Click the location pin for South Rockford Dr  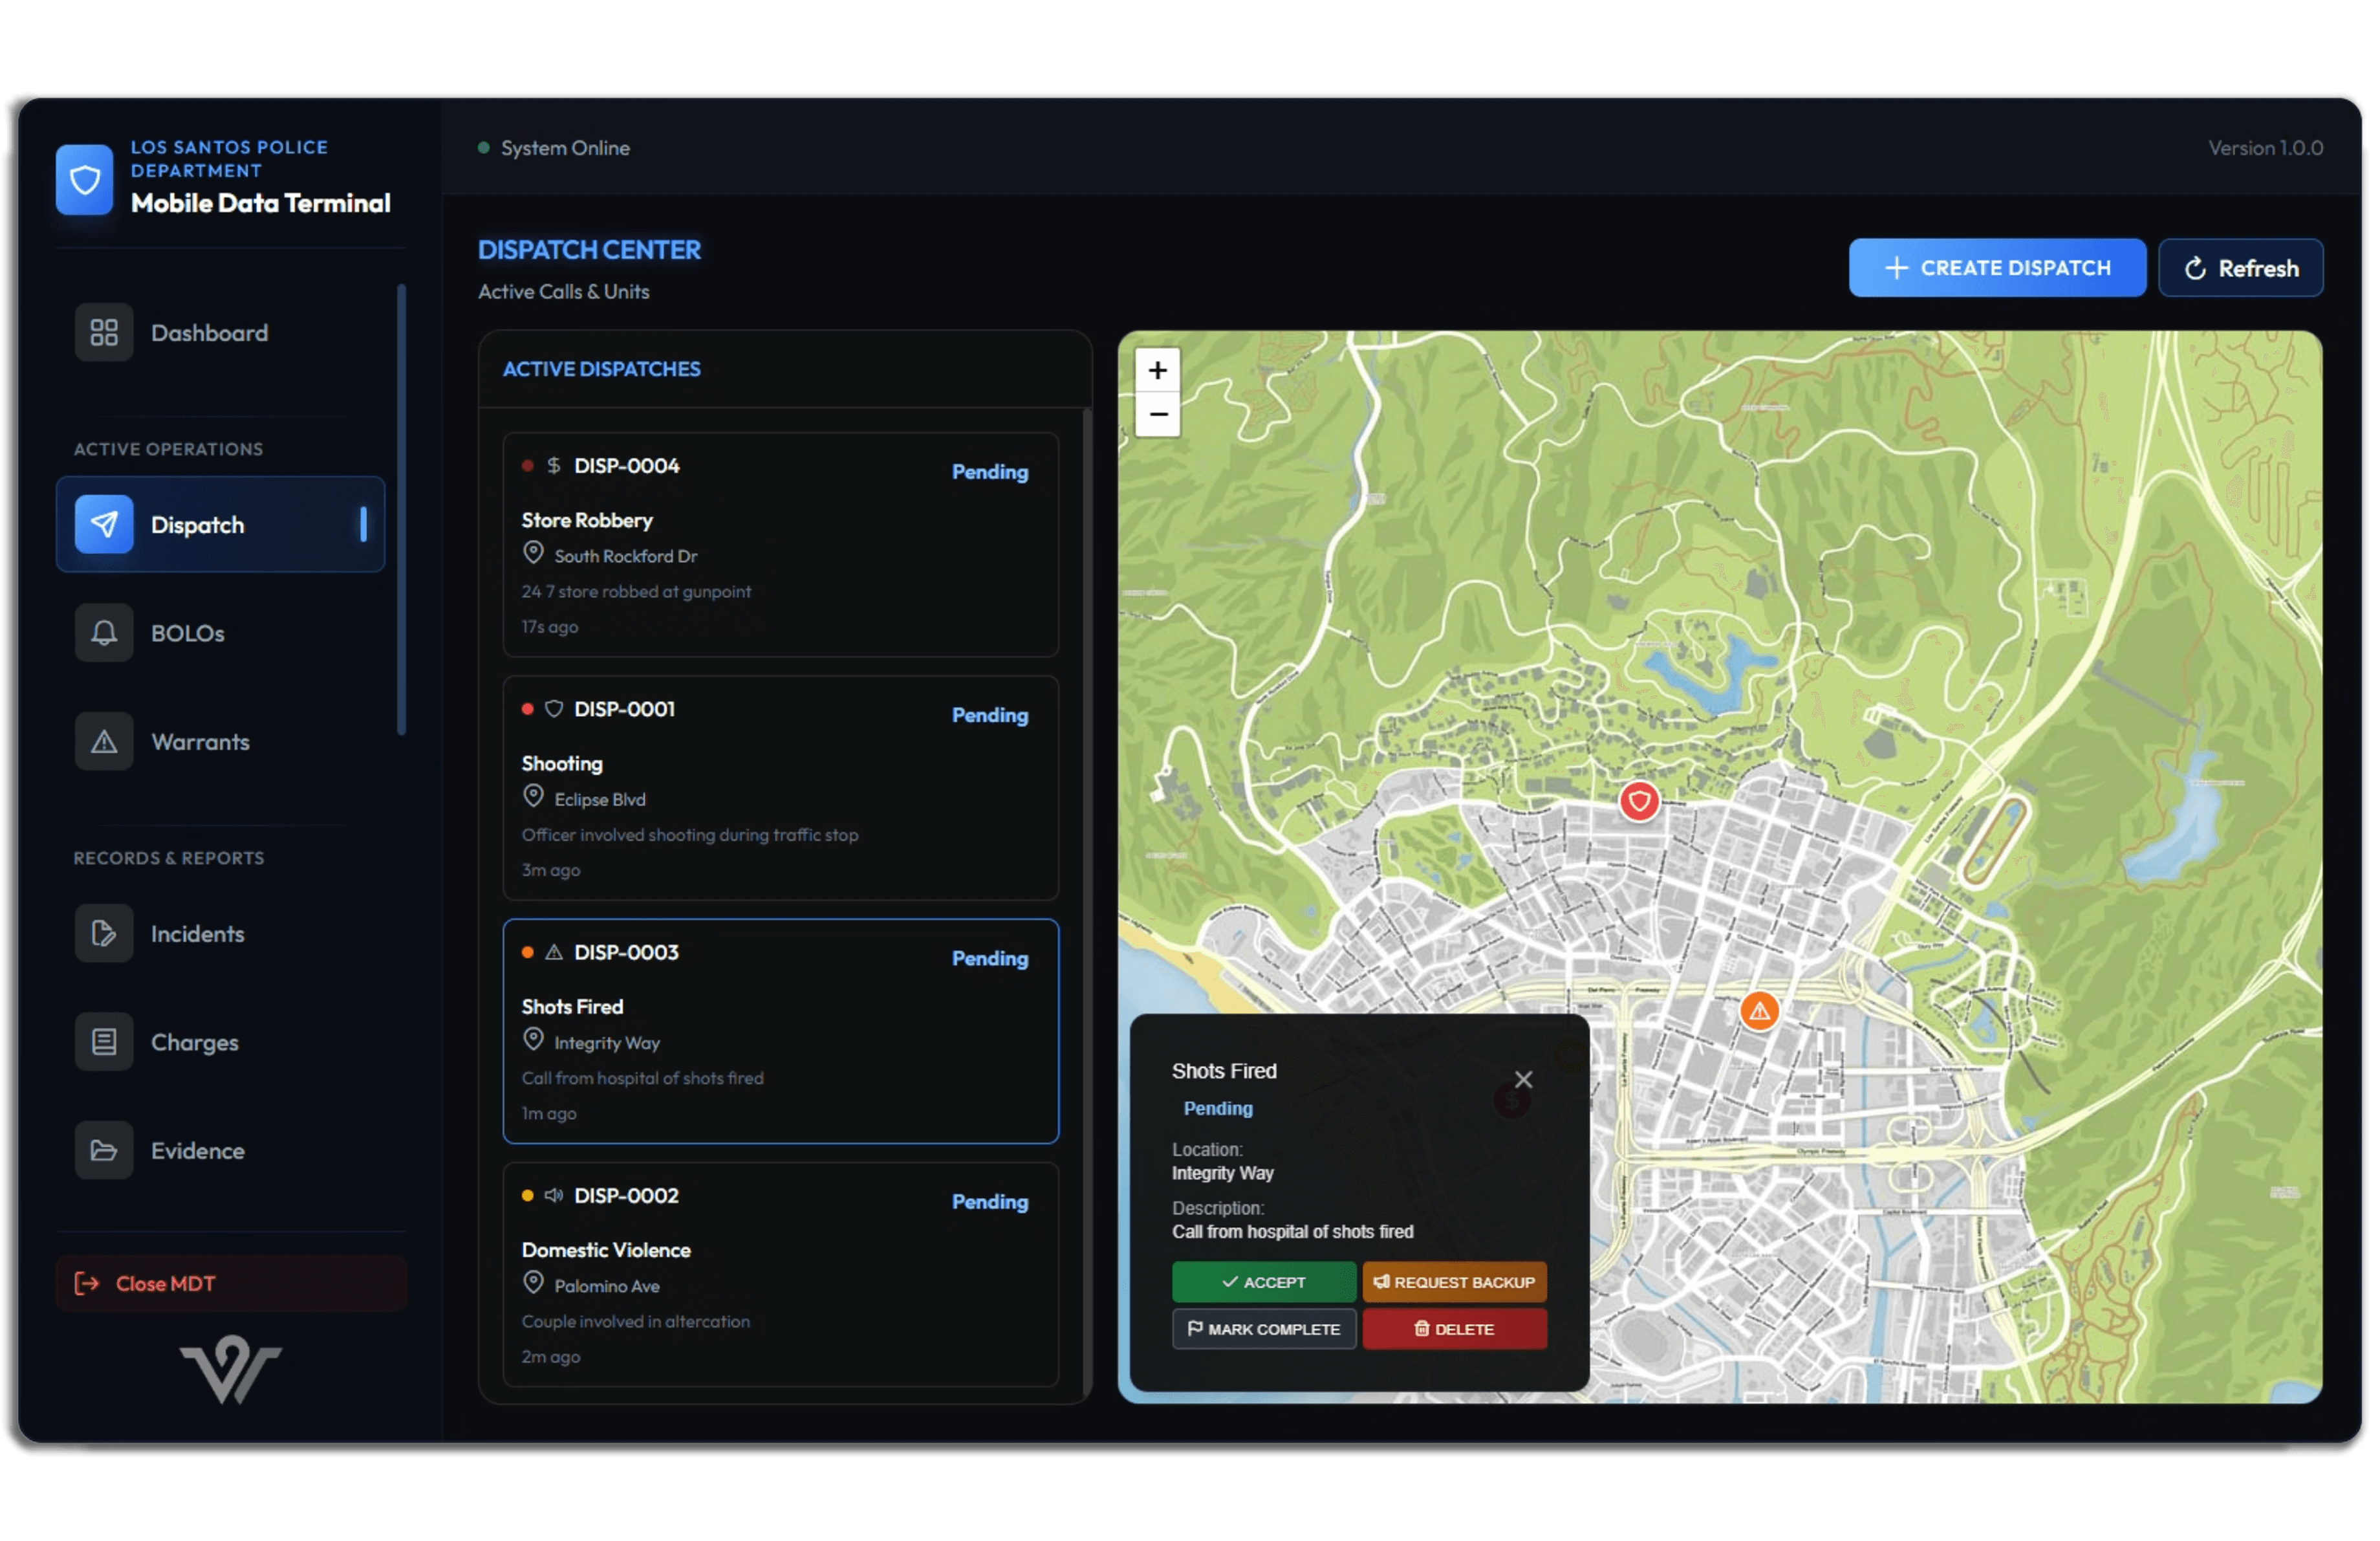533,553
